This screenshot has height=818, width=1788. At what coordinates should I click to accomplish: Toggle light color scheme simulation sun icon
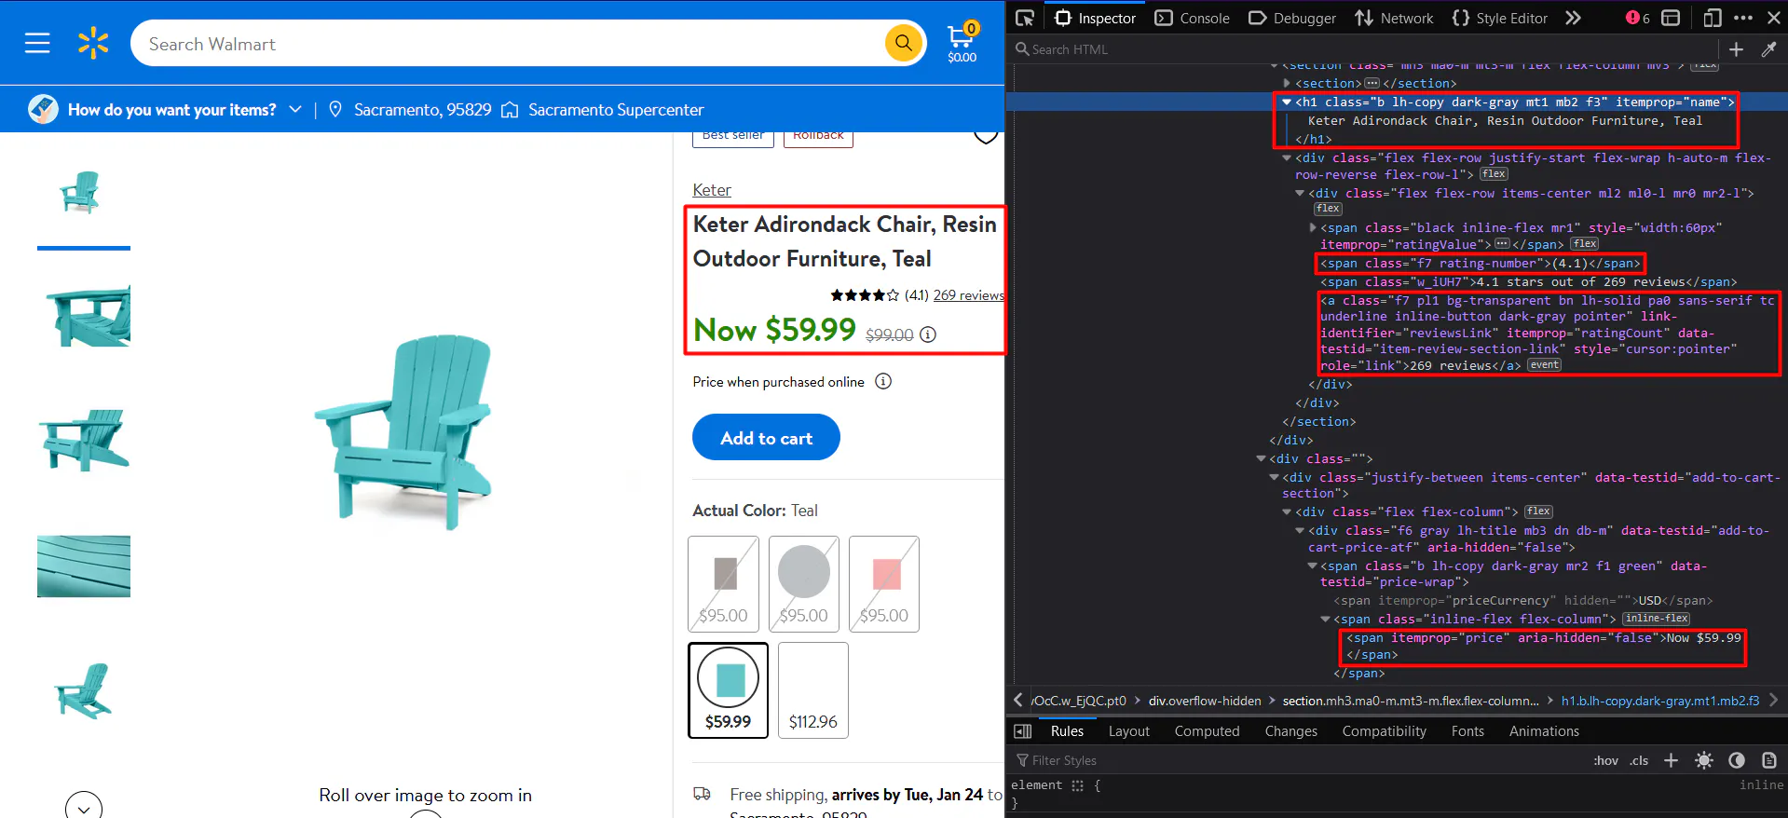coord(1704,760)
